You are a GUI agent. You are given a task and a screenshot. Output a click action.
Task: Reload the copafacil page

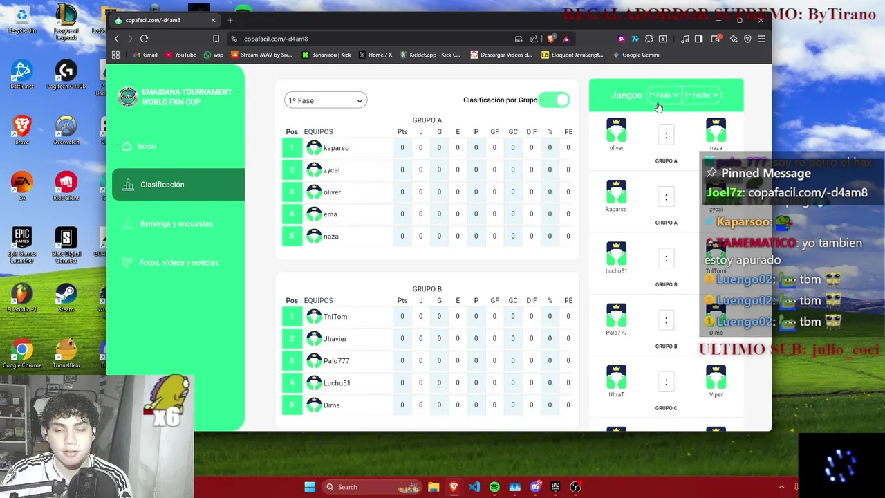(144, 39)
